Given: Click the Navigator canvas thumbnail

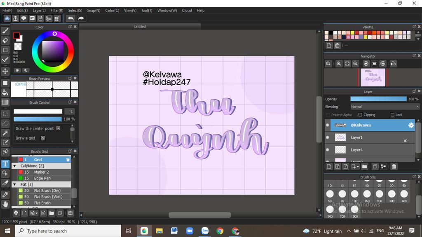Looking at the screenshot, I should (x=373, y=77).
